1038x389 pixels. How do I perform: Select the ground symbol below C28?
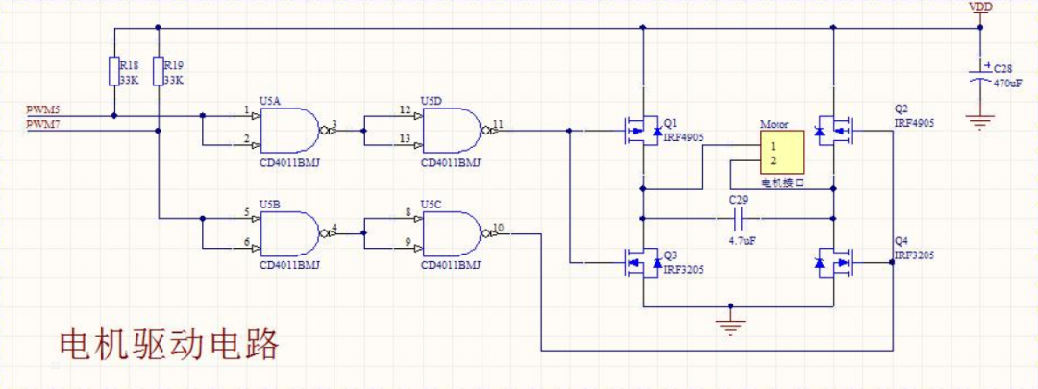point(980,121)
